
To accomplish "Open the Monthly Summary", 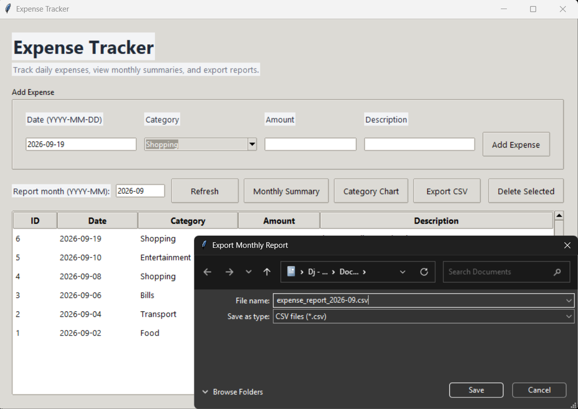I will coord(286,191).
